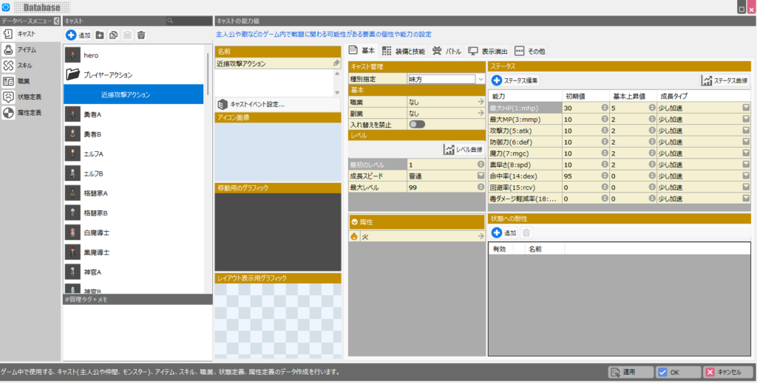Viewport: 757px width, 383px height.
Task: Click the pencil icon in the name field
Action: (x=336, y=64)
